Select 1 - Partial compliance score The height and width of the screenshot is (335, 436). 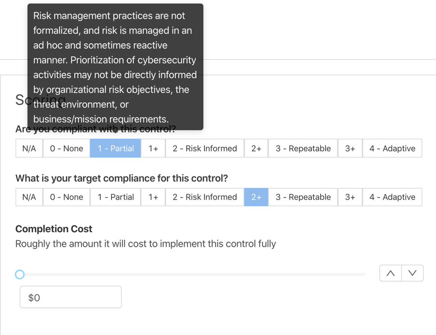(x=115, y=148)
